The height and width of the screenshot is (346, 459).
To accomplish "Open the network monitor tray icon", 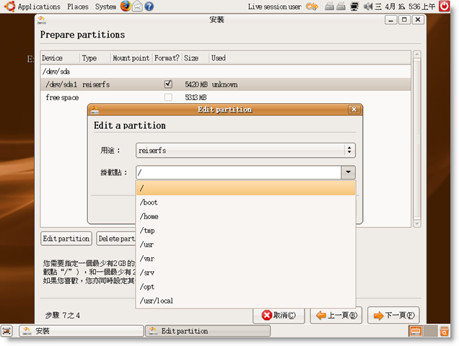I will [354, 6].
